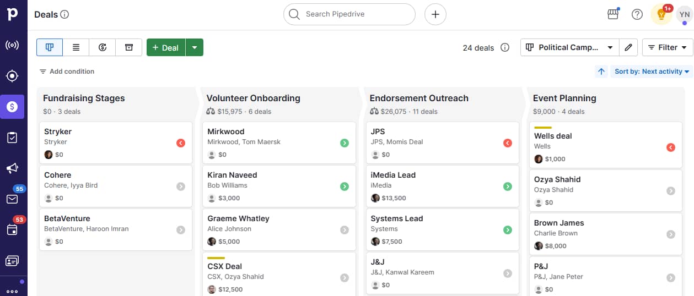Open the Leads radar icon in sidebar
The image size is (694, 296).
pos(12,45)
